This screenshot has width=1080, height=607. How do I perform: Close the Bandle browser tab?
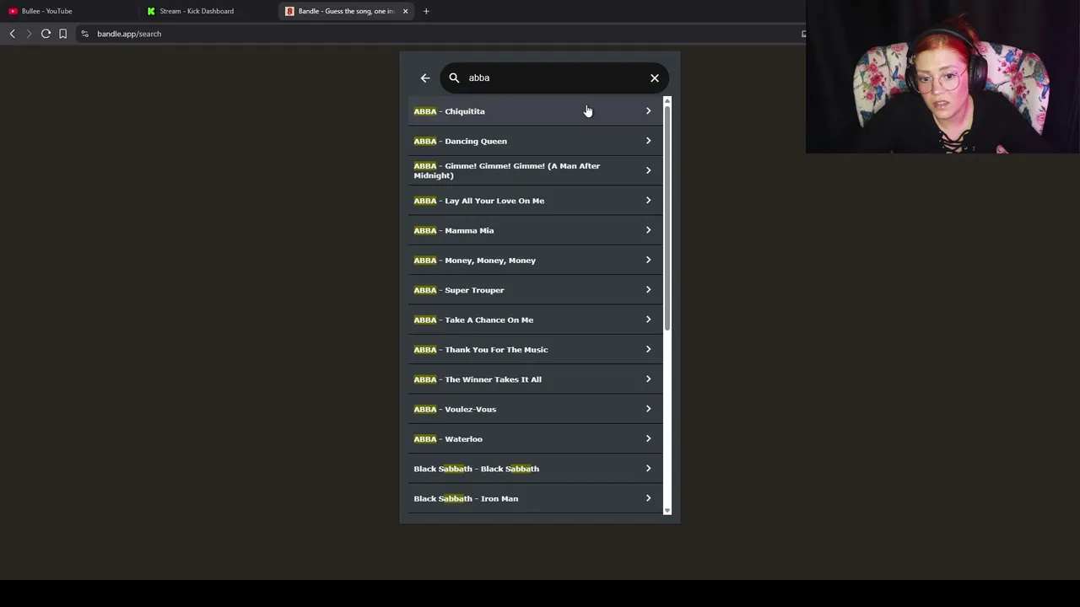coord(406,11)
